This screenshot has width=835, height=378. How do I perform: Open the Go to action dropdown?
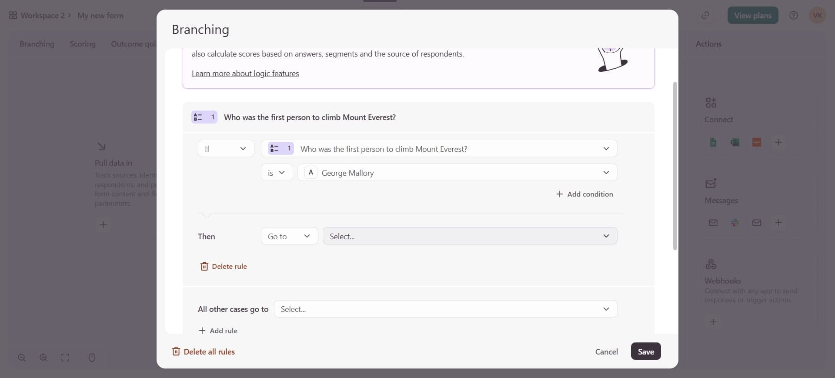289,236
